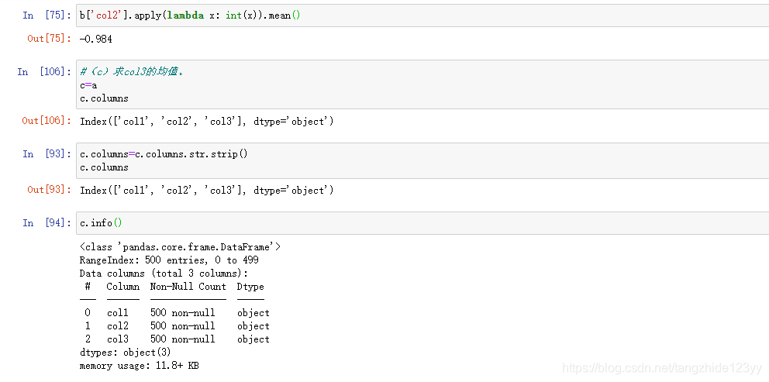This screenshot has width=769, height=382.
Task: Click code cell In [75] with col2 mean
Action: tap(422, 15)
